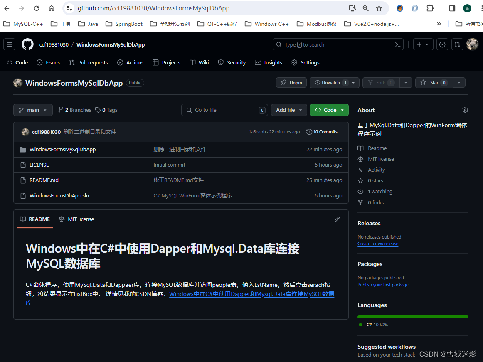
Task: Open the Insights tab
Action: (x=269, y=62)
